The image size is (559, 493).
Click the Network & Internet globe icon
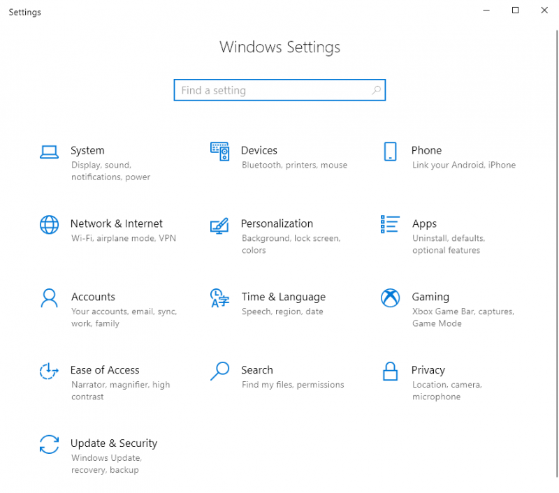(49, 225)
